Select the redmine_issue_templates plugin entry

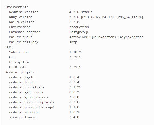click(x=31, y=102)
